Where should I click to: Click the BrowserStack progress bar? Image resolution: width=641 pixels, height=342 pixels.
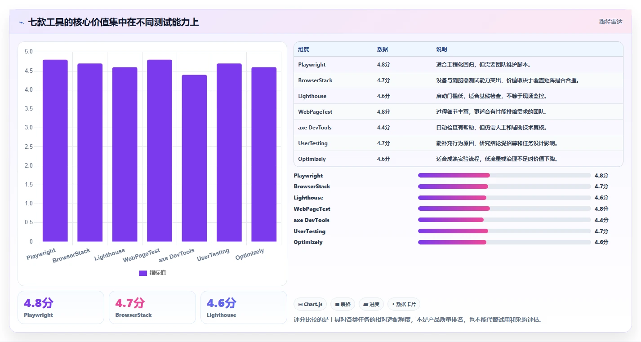(x=504, y=187)
